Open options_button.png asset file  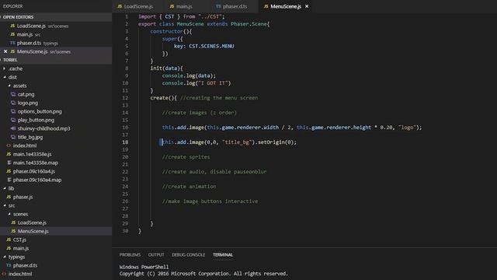pyautogui.click(x=40, y=111)
